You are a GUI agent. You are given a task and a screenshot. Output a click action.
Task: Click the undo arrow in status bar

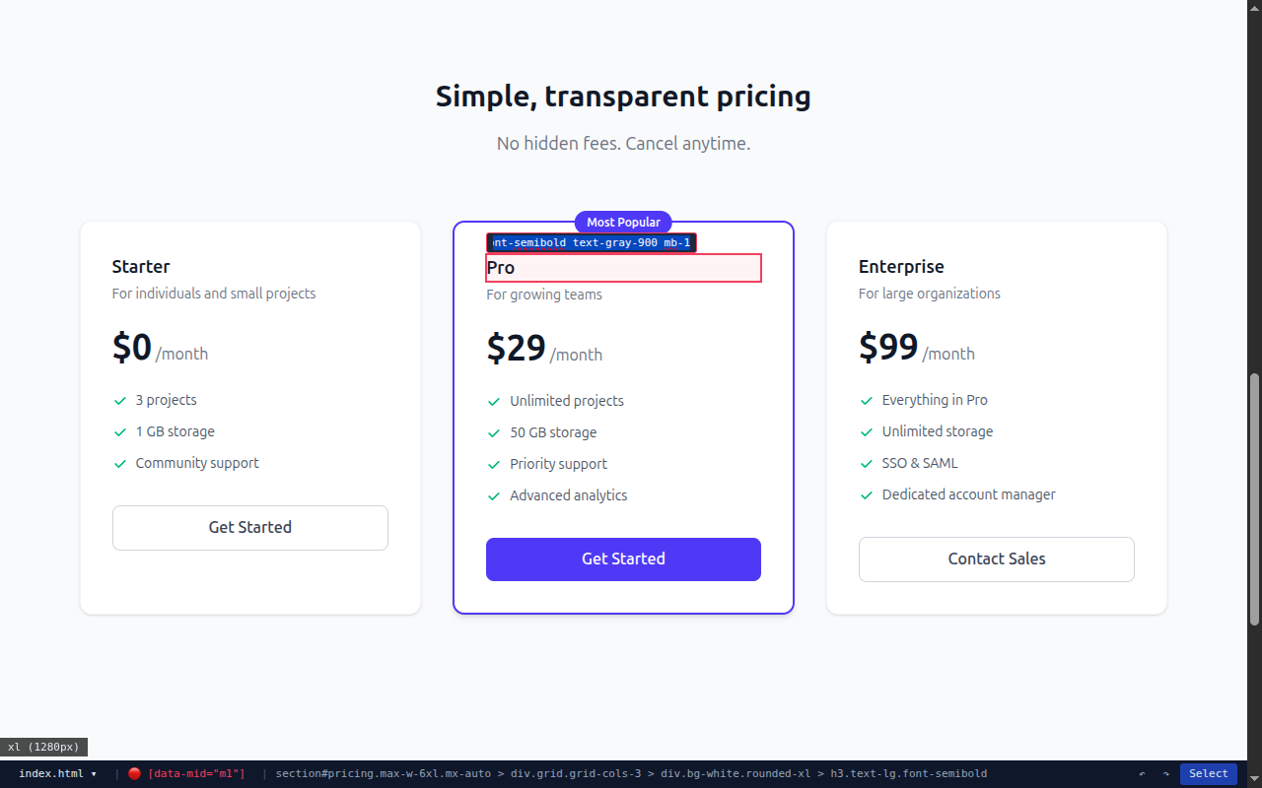tap(1143, 774)
